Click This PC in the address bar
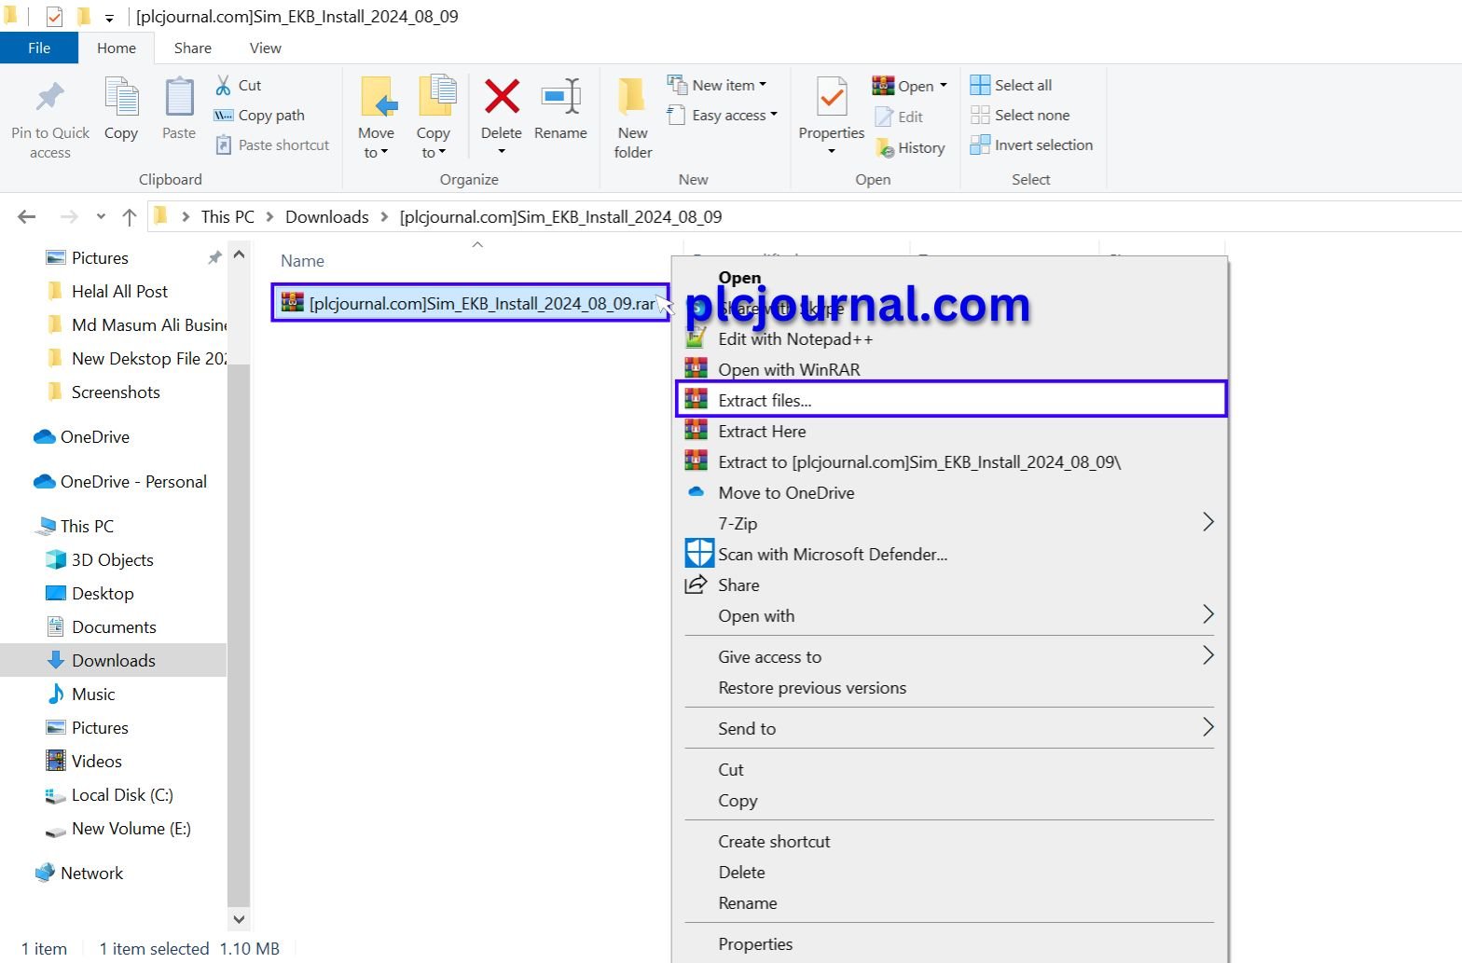 click(228, 217)
